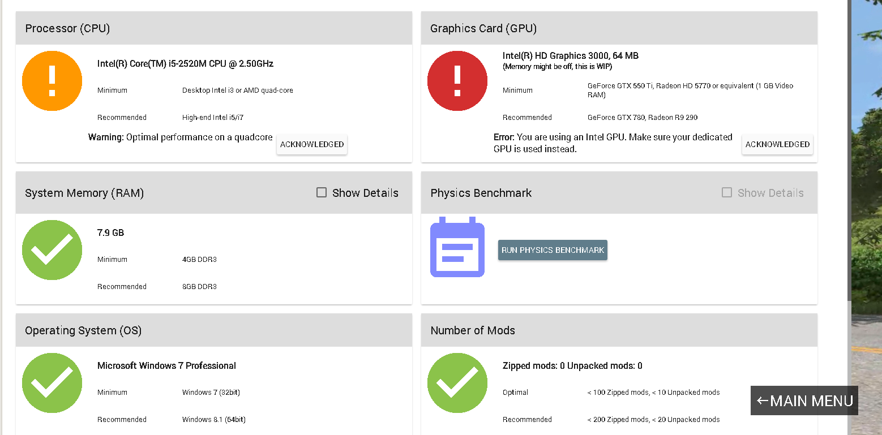Screen dimensions: 882x435
Task: Click the orange CPU warning icon
Action: [52, 81]
